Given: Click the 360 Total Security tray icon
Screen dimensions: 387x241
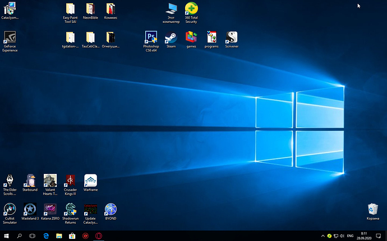Looking at the screenshot, I should [x=329, y=236].
